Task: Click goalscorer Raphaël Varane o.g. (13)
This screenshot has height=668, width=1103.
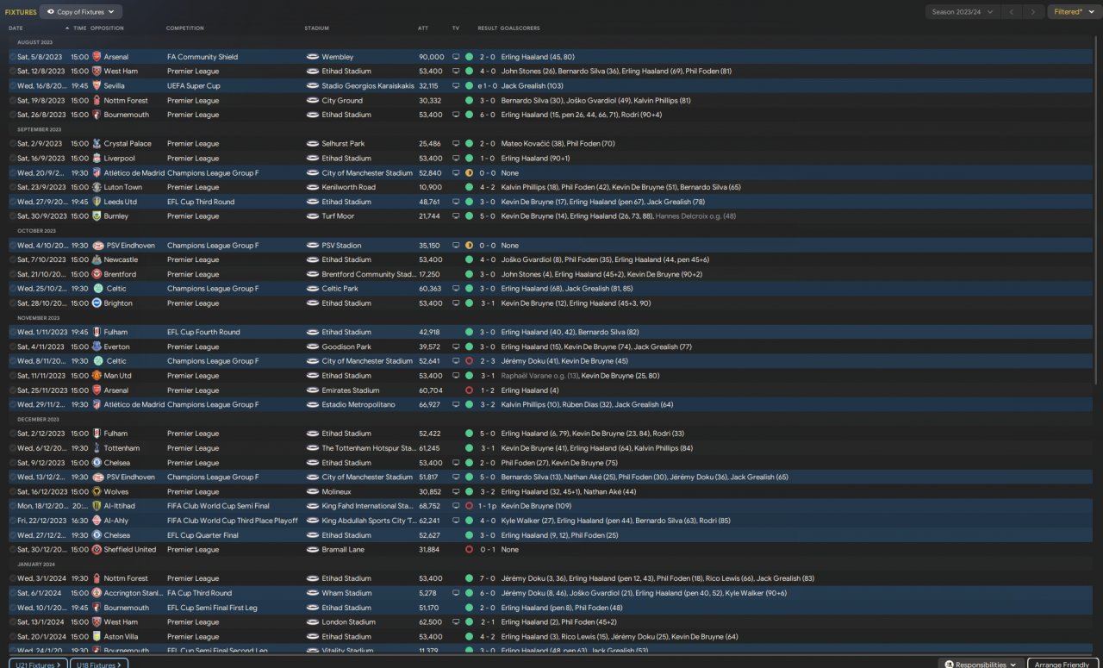Action: coord(540,376)
